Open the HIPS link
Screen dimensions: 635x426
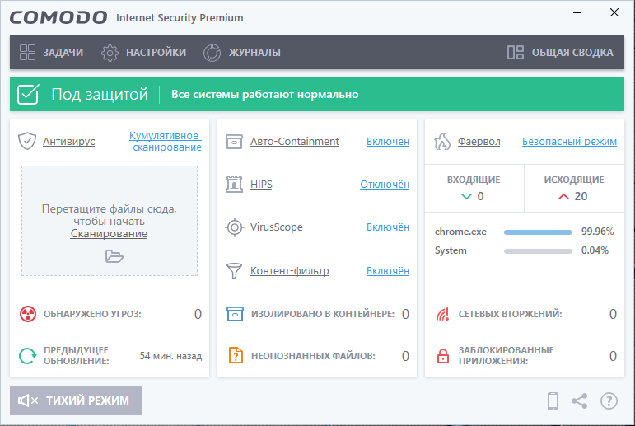pos(261,185)
